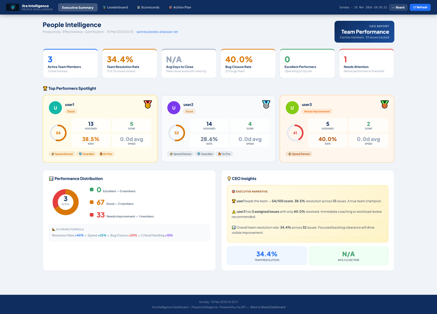
Task: Click user3's green avatar icon
Action: [x=292, y=108]
